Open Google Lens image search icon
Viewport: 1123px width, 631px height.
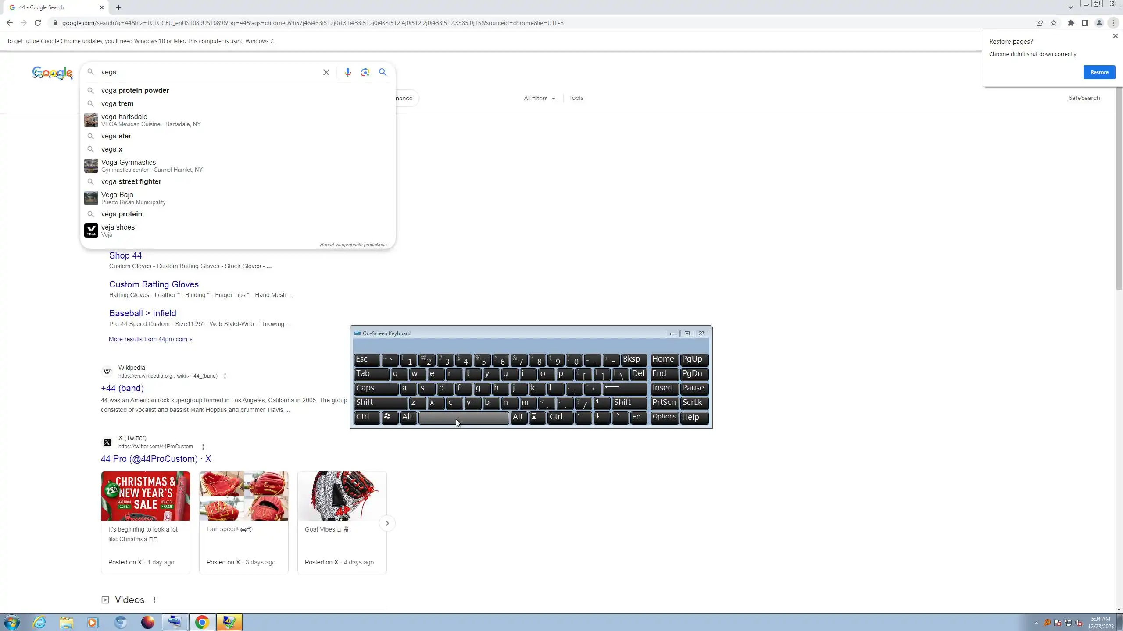365,72
